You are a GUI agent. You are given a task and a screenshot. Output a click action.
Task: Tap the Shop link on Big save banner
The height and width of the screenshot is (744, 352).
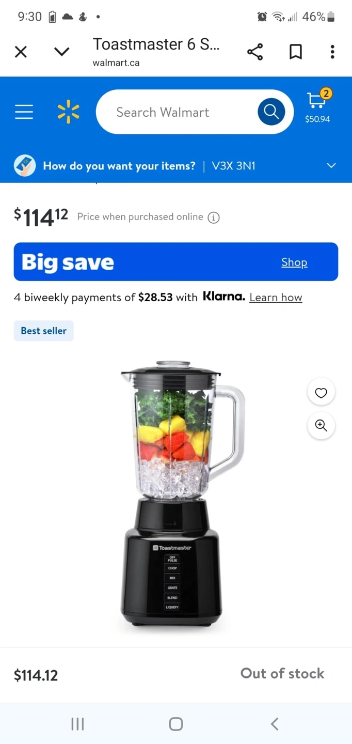294,262
